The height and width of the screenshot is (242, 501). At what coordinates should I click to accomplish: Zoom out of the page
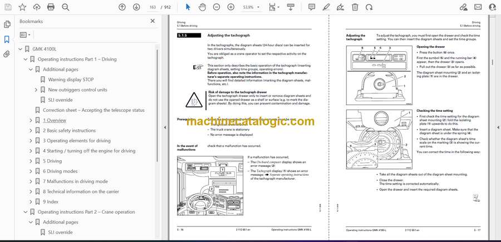217,7
